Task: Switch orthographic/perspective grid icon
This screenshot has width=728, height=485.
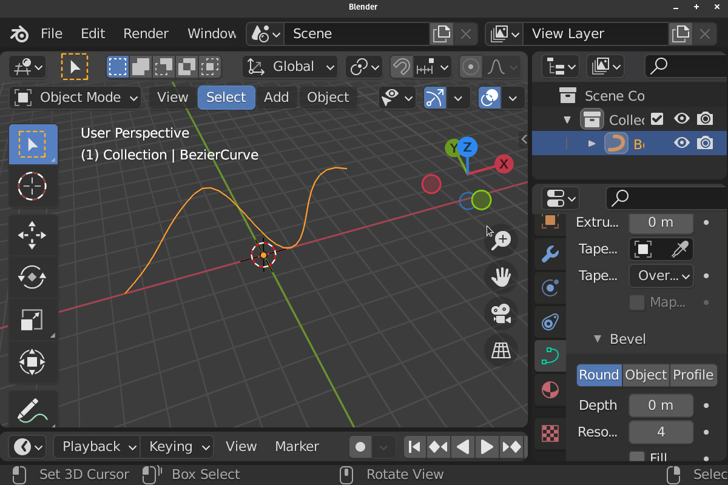Action: 501,350
